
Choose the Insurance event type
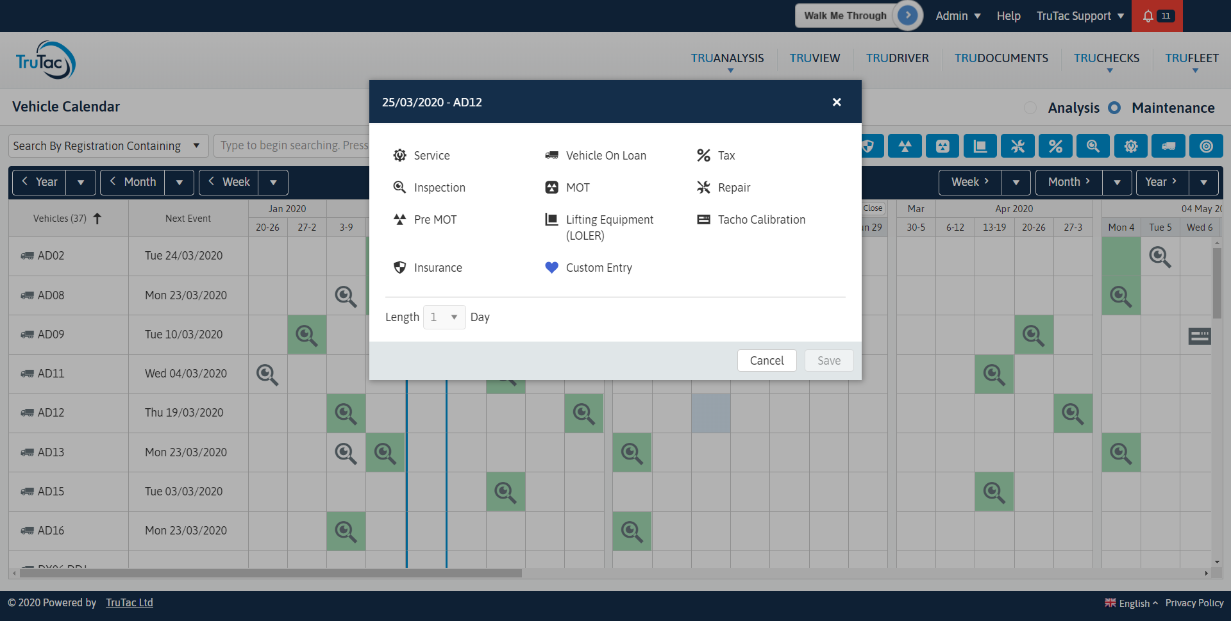(x=427, y=267)
